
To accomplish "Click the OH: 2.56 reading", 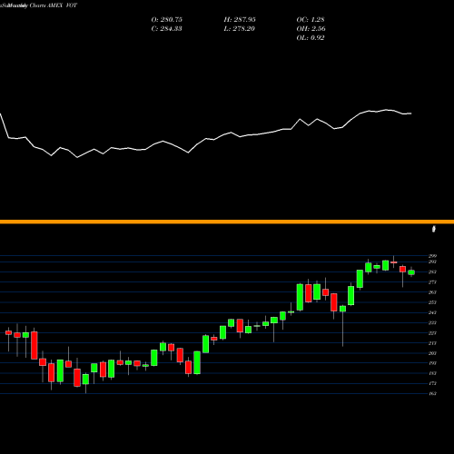I will pyautogui.click(x=311, y=29).
